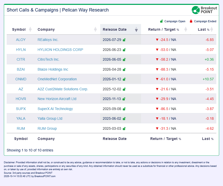Click the green open-lock icon in the YALA row
223x186 pixels.
(x=124, y=118)
